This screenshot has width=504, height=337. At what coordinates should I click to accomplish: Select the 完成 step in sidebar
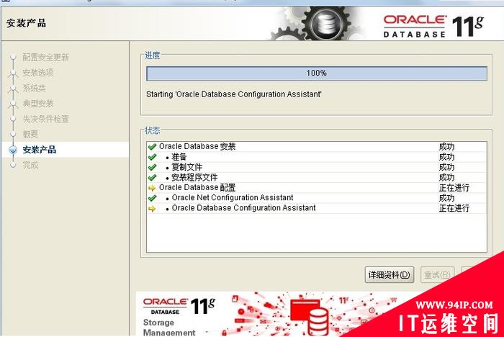(30, 165)
